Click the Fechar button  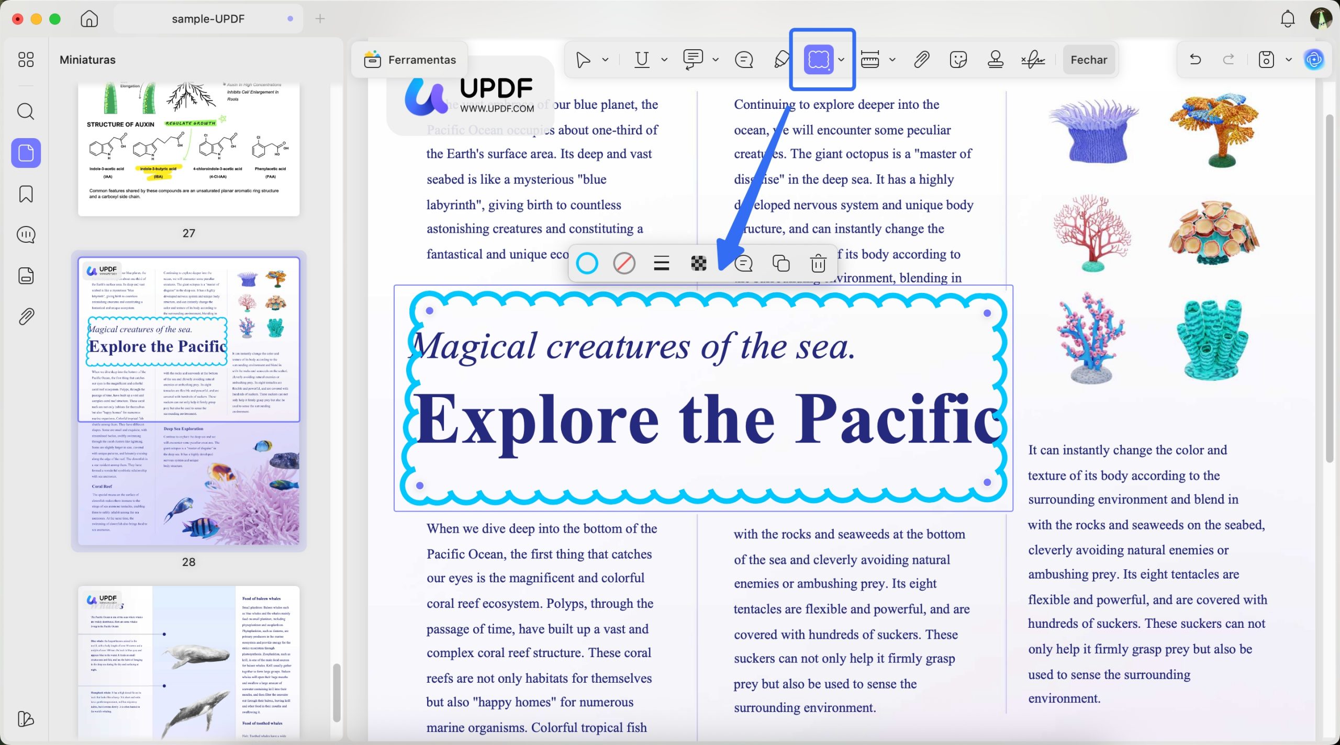pyautogui.click(x=1088, y=60)
